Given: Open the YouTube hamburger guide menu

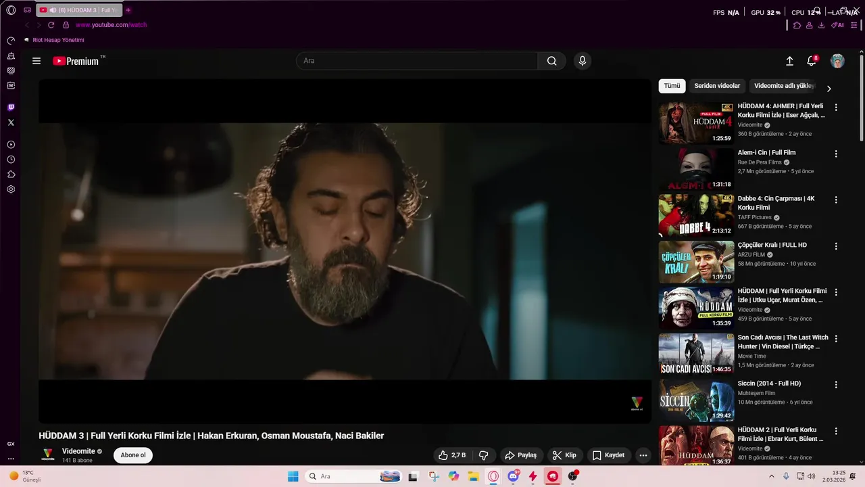Looking at the screenshot, I should tap(36, 61).
